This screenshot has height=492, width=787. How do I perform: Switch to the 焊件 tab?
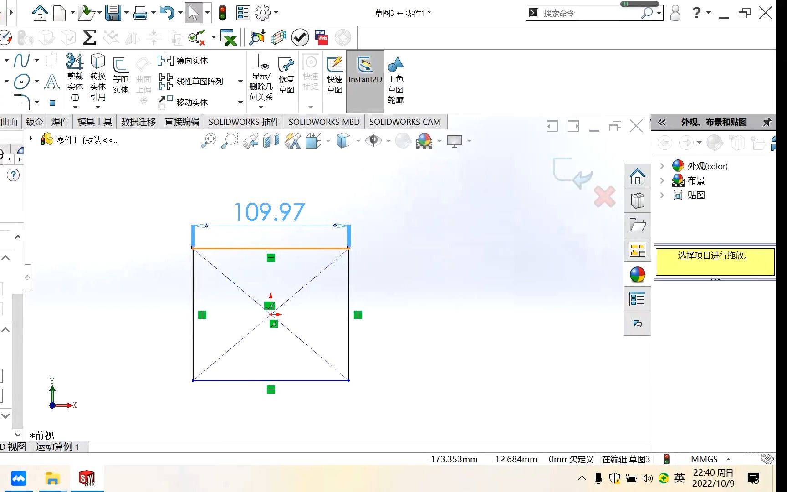(x=60, y=122)
